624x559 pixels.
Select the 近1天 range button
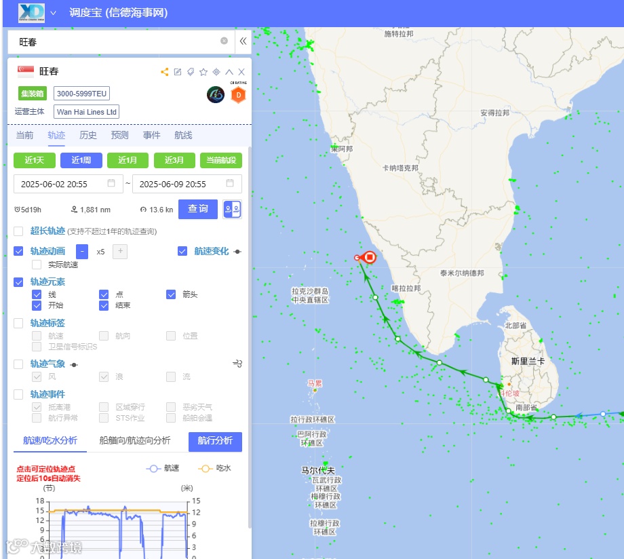(34, 161)
